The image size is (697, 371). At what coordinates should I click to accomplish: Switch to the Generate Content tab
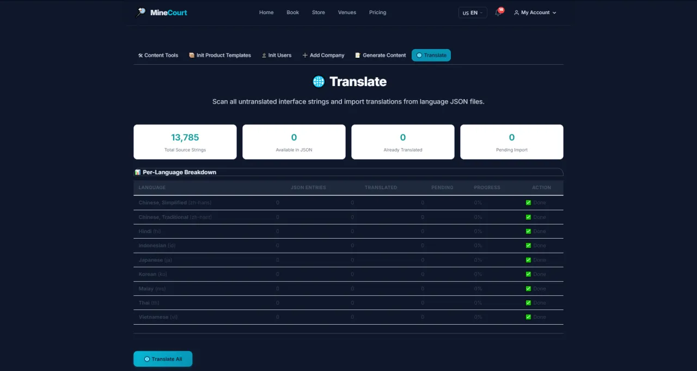point(381,55)
